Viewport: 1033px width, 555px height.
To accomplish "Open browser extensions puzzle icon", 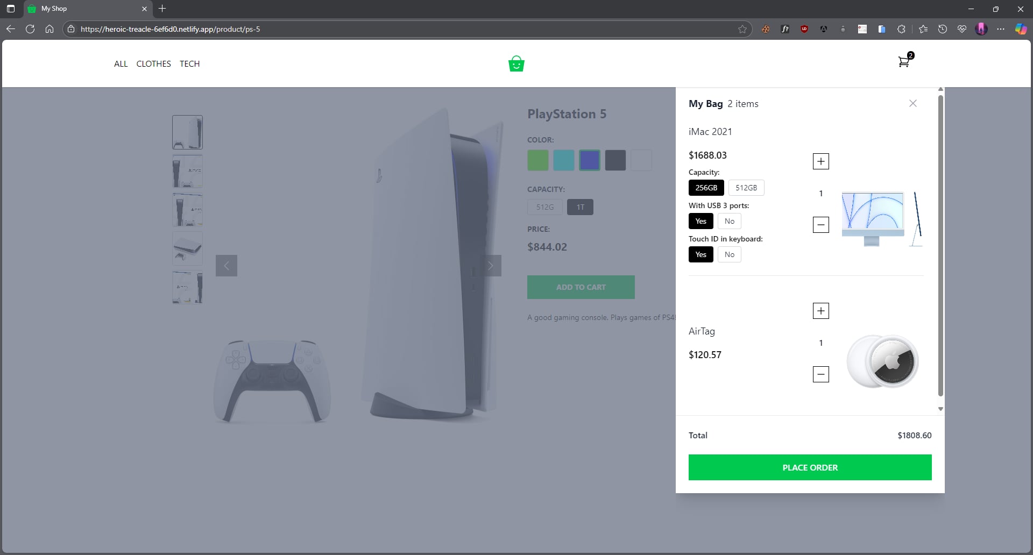I will 901,29.
